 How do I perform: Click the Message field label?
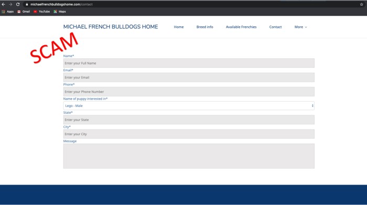coord(70,141)
